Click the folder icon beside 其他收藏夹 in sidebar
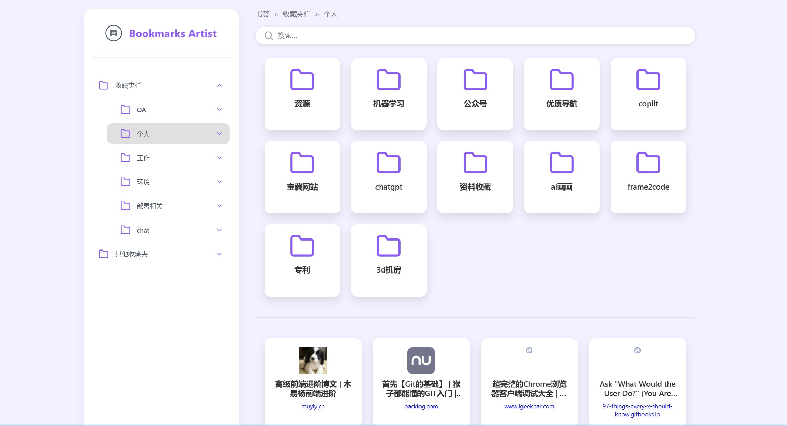The height and width of the screenshot is (426, 787). click(x=104, y=254)
